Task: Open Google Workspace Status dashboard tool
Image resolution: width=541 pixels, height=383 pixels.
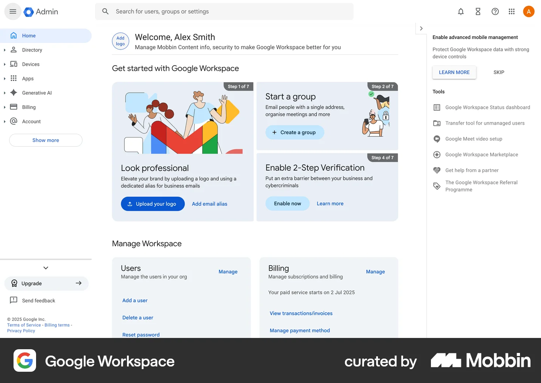Action: (x=482, y=107)
